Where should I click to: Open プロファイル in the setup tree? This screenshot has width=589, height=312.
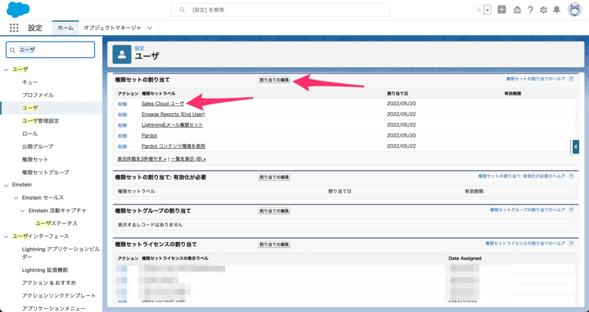37,95
